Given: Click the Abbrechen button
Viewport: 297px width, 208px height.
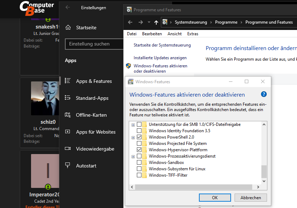Looking at the screenshot, I should (250, 197).
